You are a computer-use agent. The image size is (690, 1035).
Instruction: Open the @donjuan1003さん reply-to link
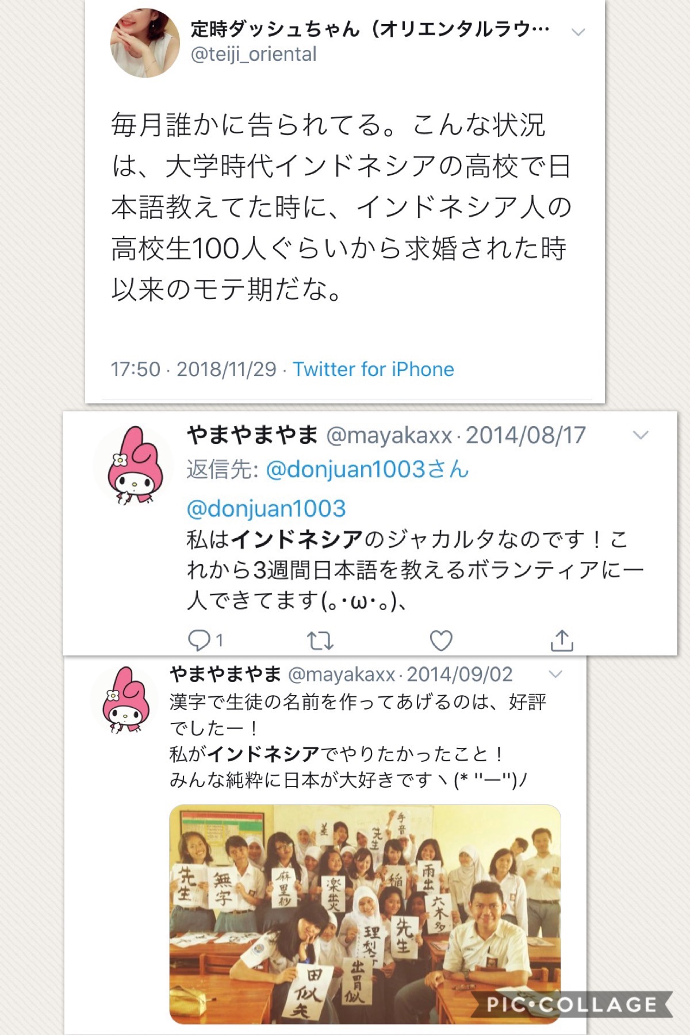pyautogui.click(x=367, y=470)
